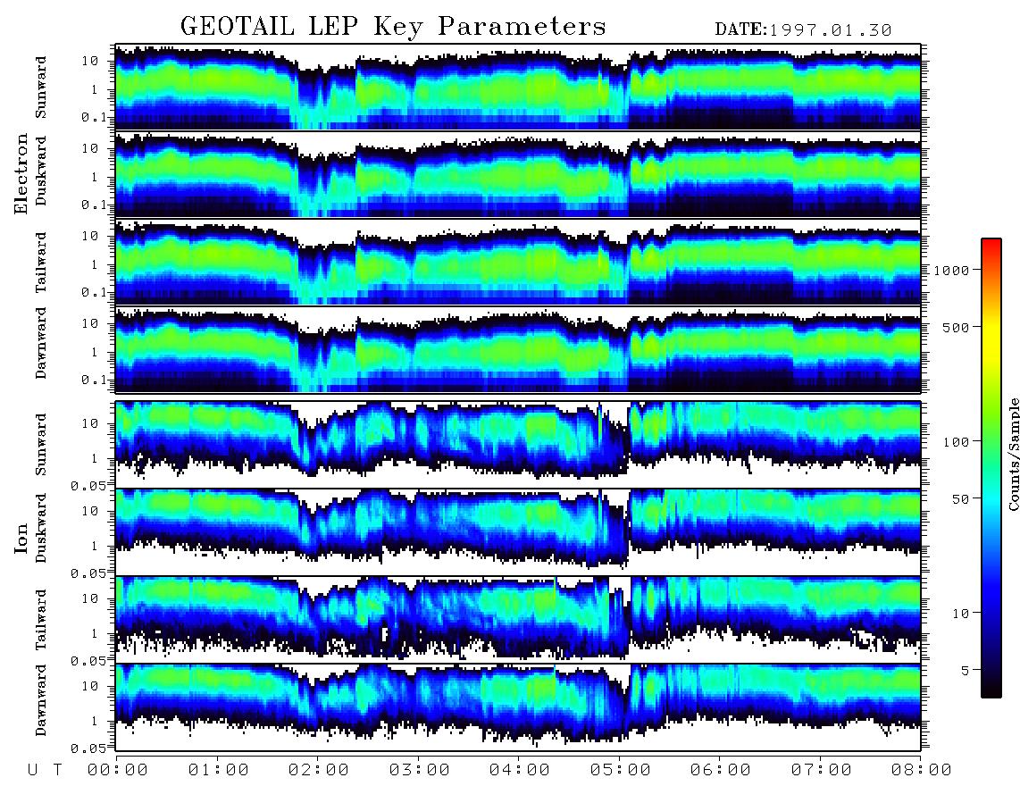
Task: Click the 02:00 time tick label
Action: pyautogui.click(x=319, y=771)
